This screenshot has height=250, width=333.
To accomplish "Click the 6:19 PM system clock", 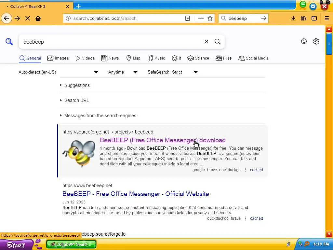I will (321, 244).
